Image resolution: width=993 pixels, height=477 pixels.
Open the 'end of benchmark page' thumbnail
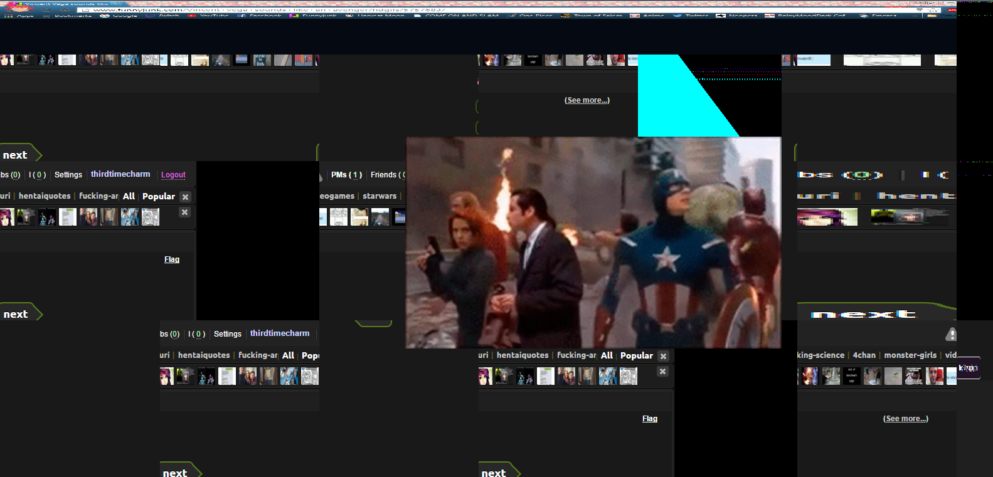(x=851, y=376)
